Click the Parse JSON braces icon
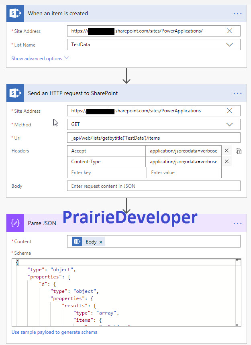Image resolution: width=251 pixels, height=345 pixels. tap(15, 223)
